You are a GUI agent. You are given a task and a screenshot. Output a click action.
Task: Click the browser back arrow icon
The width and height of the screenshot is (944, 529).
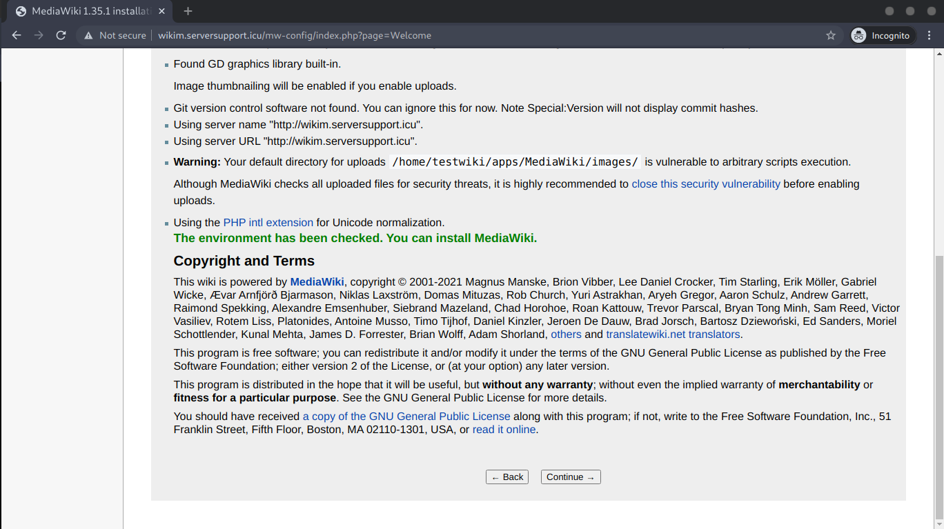click(17, 35)
